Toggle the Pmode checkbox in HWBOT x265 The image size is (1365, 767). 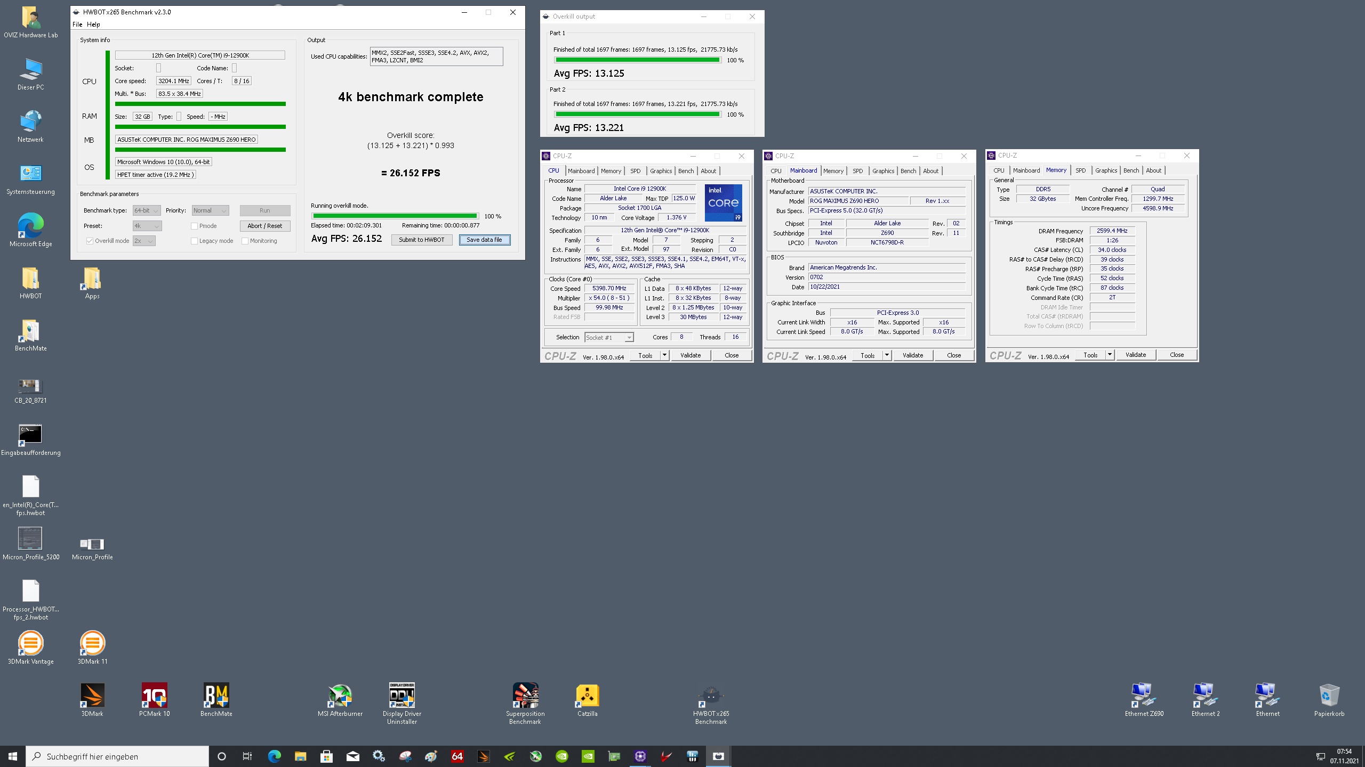click(194, 226)
